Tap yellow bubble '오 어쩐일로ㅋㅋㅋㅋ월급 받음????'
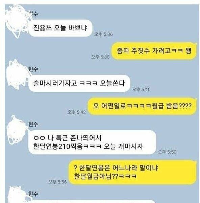This screenshot has height=203, width=200. [142, 106]
